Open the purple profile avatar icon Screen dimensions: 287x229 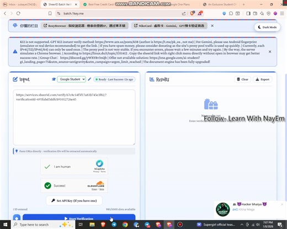tap(275, 13)
